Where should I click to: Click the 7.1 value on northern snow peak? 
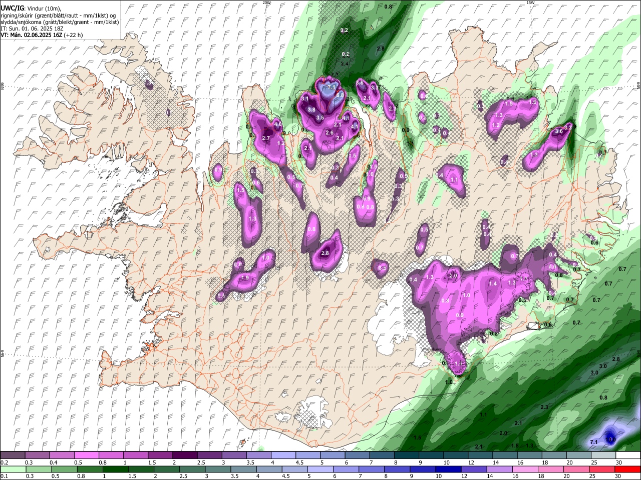331,87
